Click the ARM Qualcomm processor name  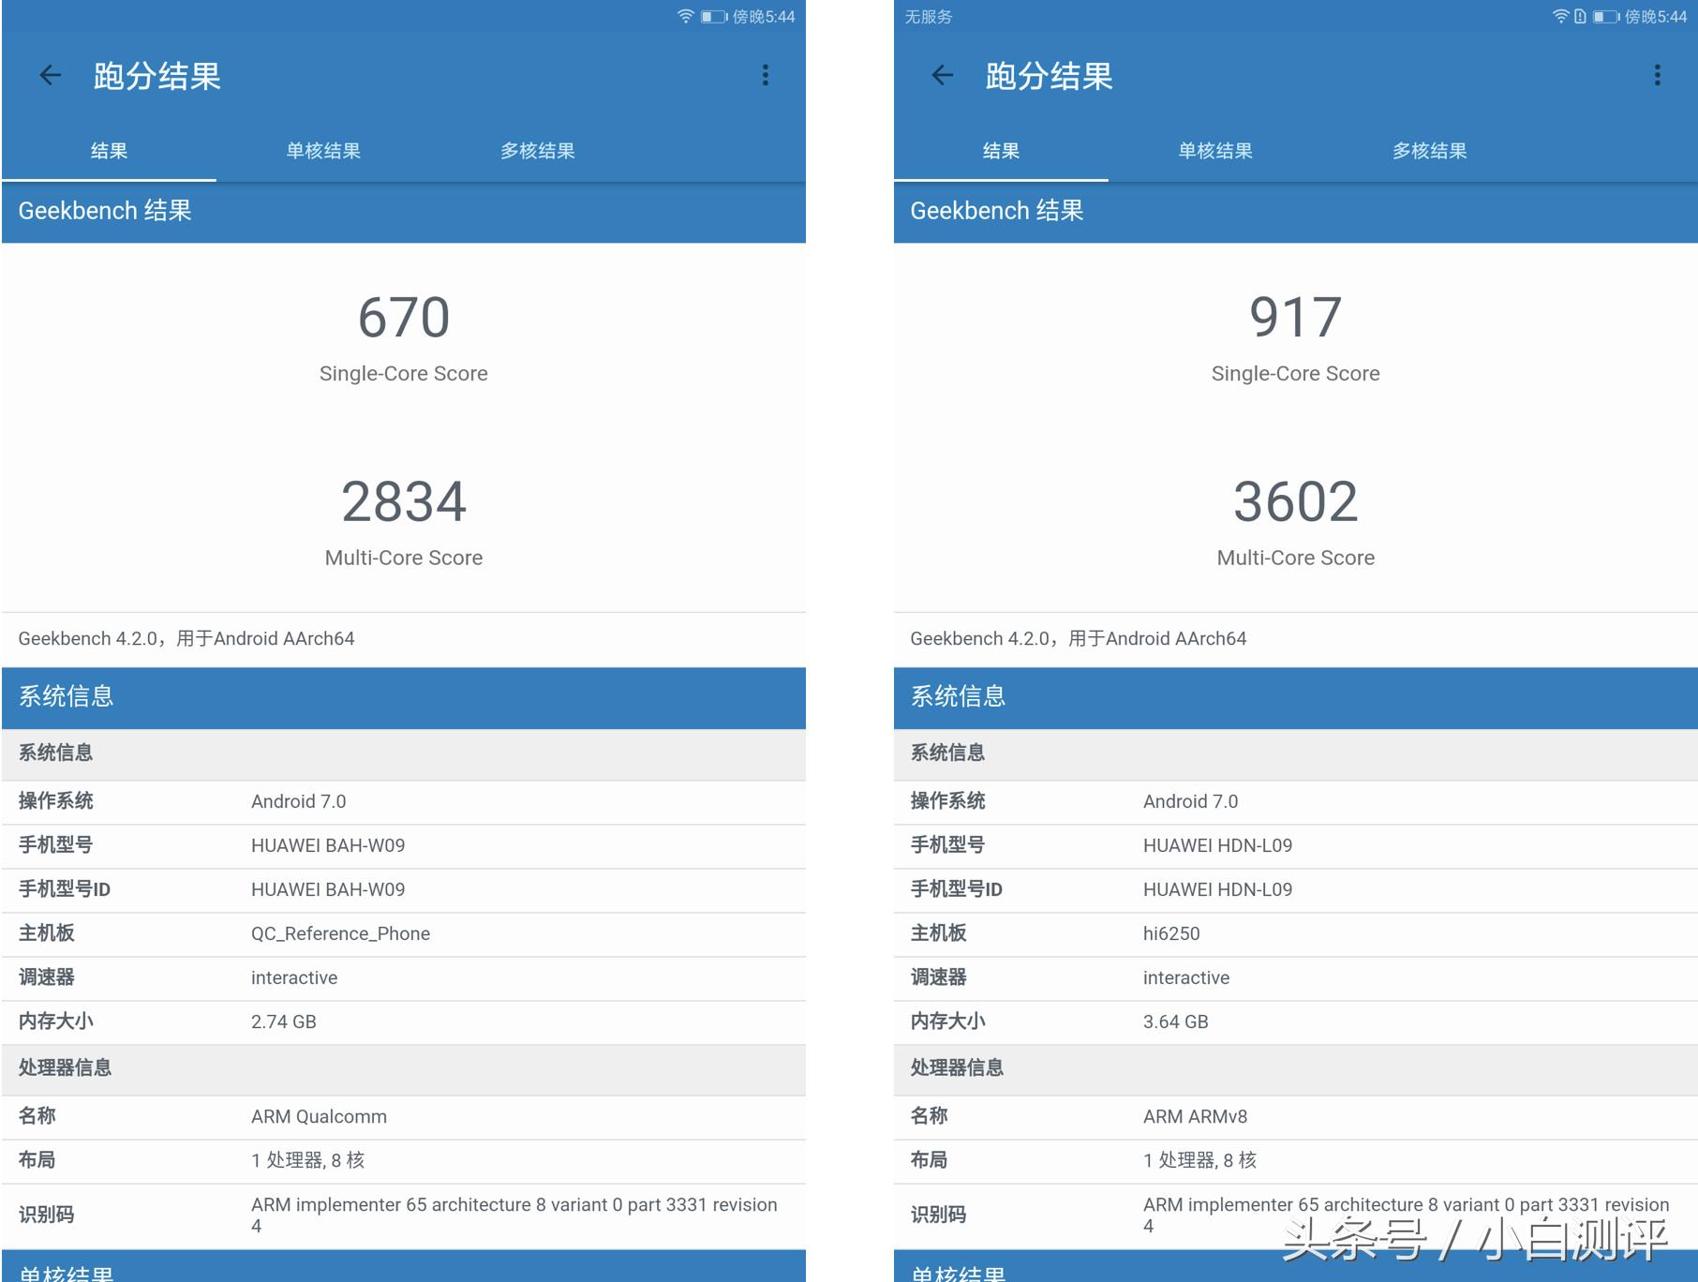pos(319,1116)
